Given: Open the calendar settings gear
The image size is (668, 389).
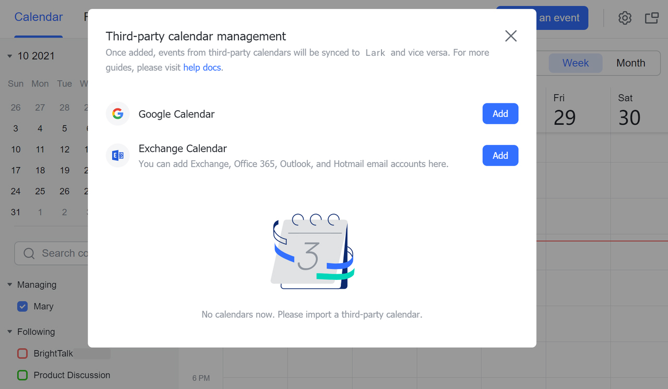Looking at the screenshot, I should (x=625, y=18).
